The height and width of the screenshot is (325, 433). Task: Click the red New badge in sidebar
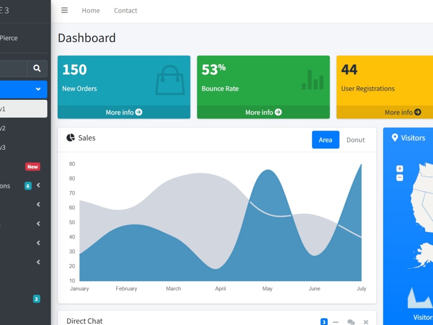[x=32, y=167]
